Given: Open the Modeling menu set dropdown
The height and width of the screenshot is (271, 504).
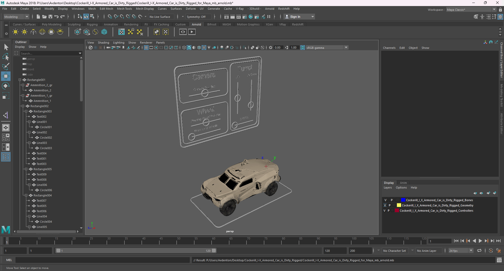Looking at the screenshot, I should [x=16, y=17].
